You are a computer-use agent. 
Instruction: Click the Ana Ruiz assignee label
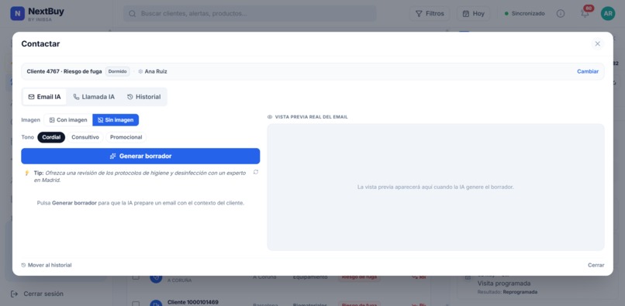pos(153,71)
